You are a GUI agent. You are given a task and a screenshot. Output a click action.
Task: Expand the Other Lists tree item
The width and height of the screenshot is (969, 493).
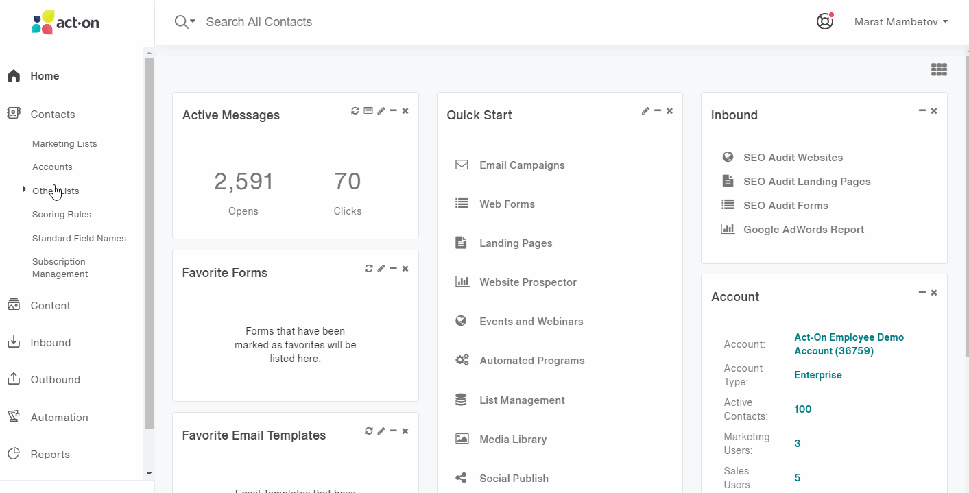24,190
